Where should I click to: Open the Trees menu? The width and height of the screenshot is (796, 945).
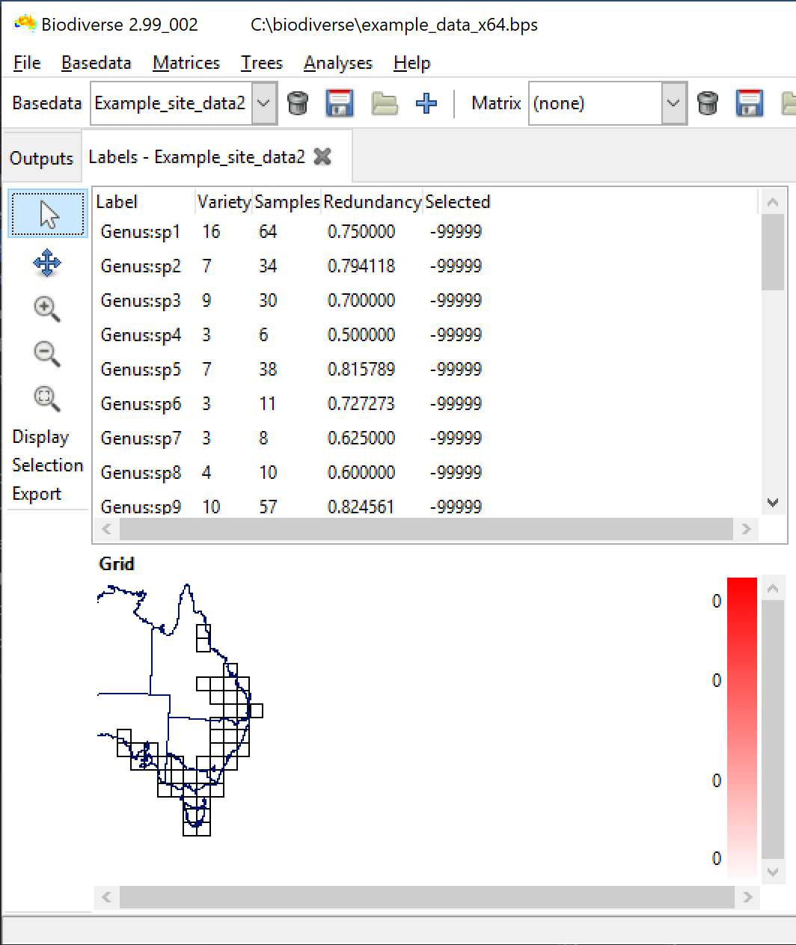pyautogui.click(x=260, y=63)
